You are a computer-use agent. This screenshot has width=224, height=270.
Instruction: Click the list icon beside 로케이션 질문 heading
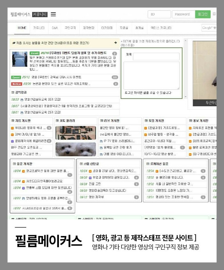tap(148, 164)
